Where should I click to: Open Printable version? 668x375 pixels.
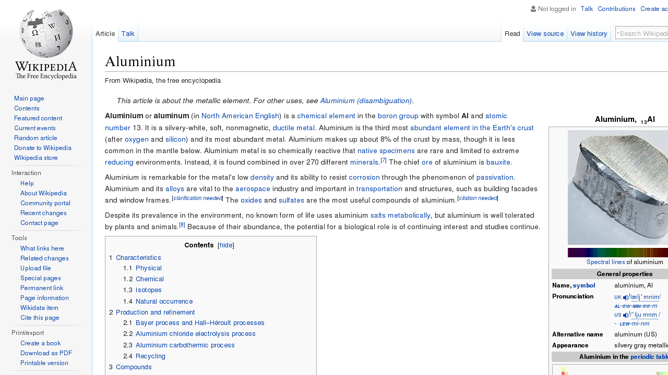pos(44,363)
